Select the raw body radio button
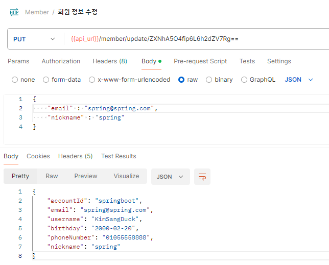 click(181, 80)
